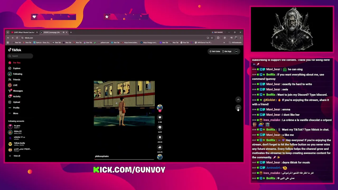
Task: Click the TikTok search field
Action: click(x=20, y=56)
